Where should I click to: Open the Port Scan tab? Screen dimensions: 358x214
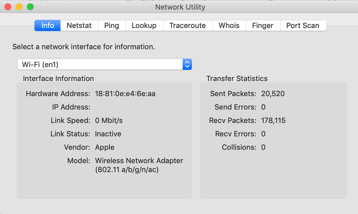pyautogui.click(x=303, y=26)
